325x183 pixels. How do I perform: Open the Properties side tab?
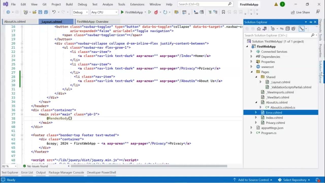pyautogui.click(x=320, y=50)
